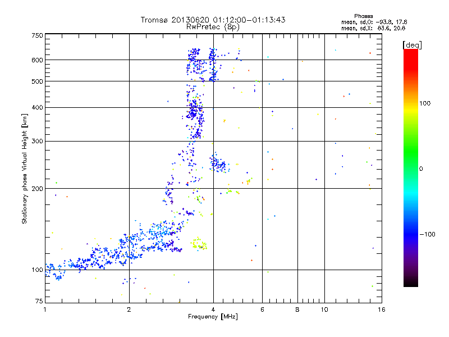
Task: Click the y-axis tick '400'
Action: pos(37,107)
